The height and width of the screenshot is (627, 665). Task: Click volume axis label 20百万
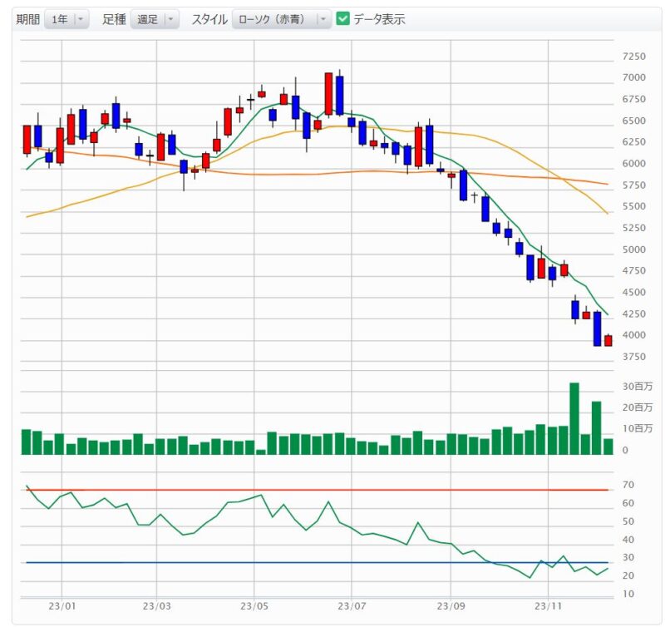(x=638, y=407)
